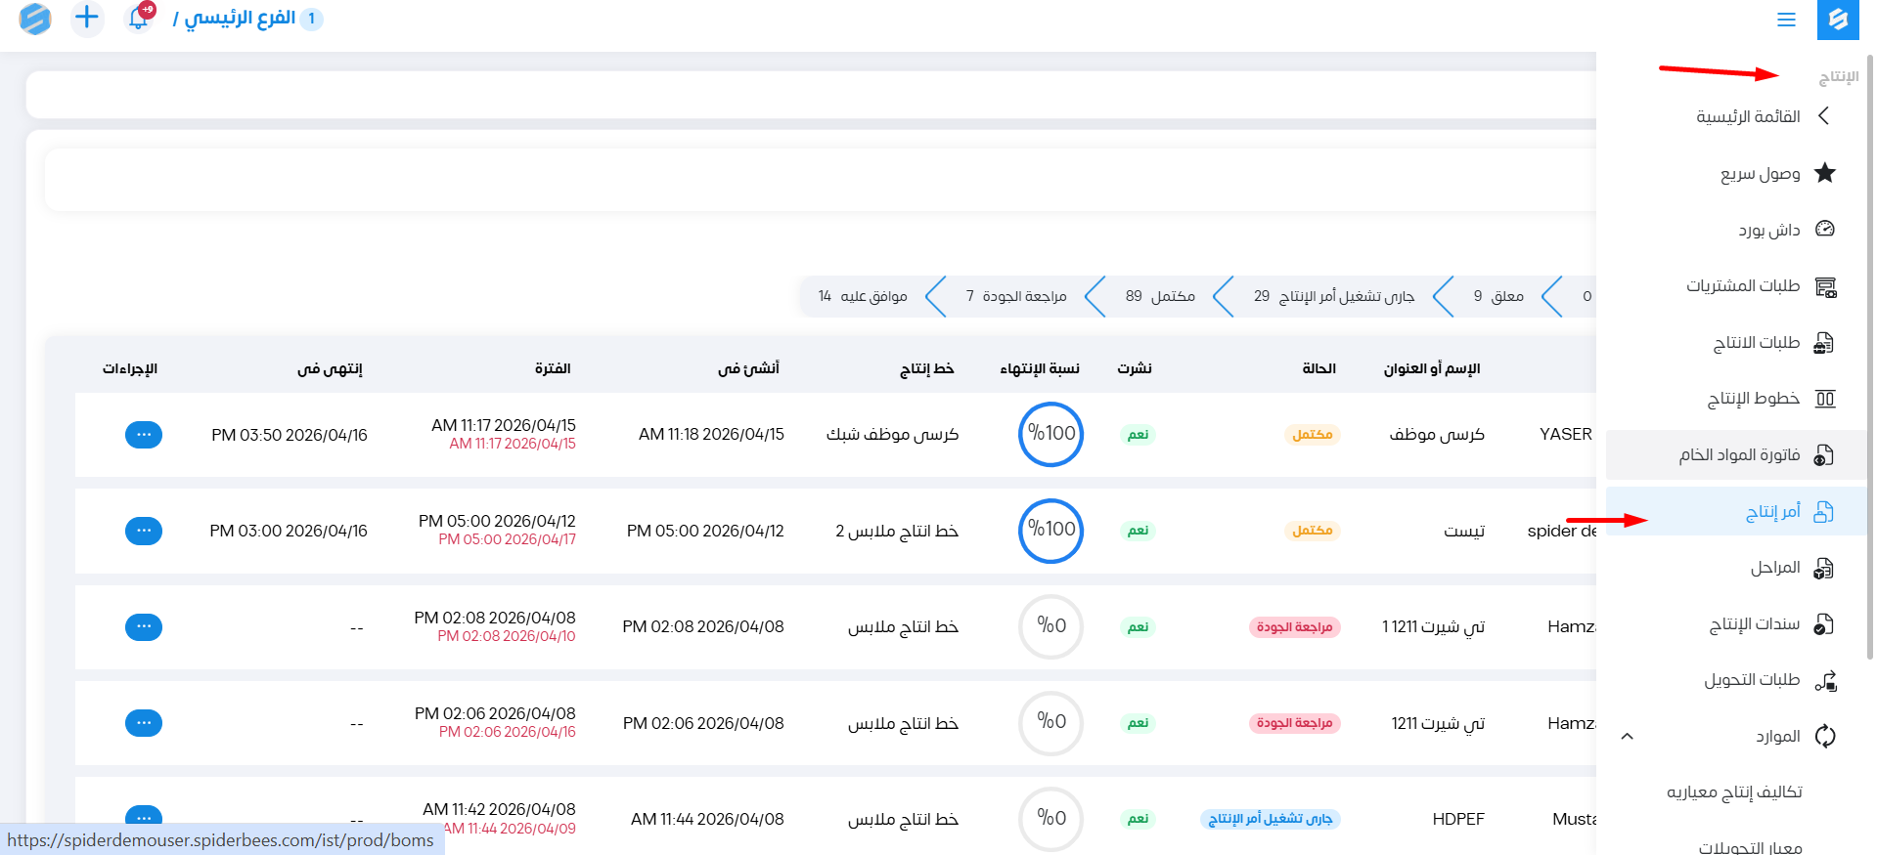Open production order menu item (أمر إنتاج)
This screenshot has width=1877, height=855.
(x=1772, y=511)
